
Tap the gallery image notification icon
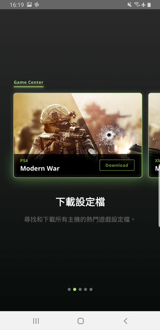click(29, 5)
